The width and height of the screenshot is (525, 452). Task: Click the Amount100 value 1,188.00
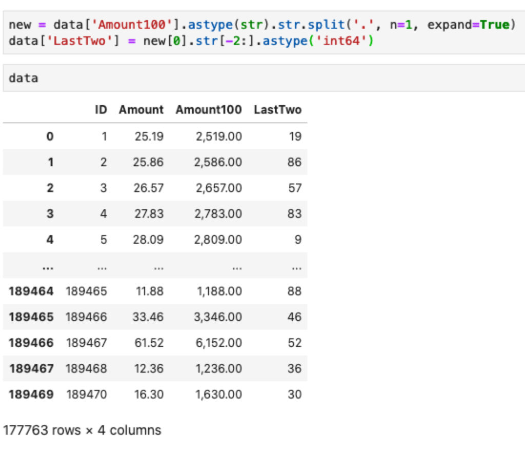tap(219, 291)
